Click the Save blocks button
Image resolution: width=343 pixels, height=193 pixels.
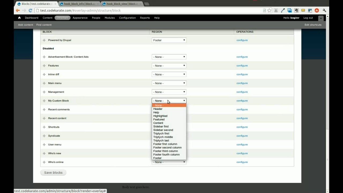pos(53,173)
